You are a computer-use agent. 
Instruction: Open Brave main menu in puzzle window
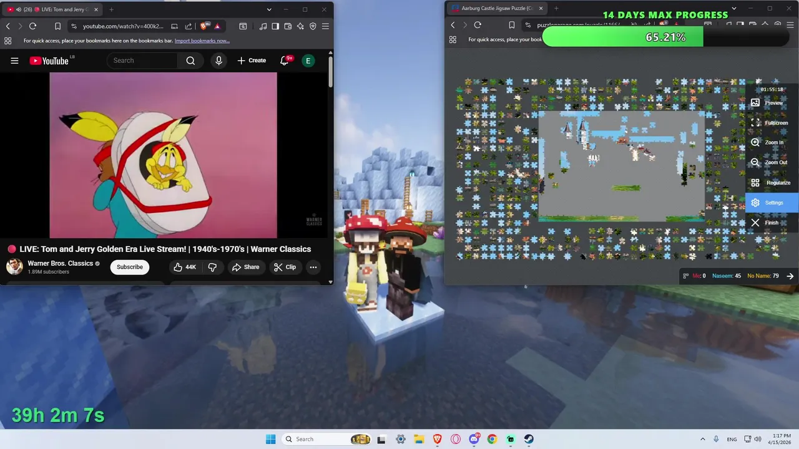click(x=791, y=25)
